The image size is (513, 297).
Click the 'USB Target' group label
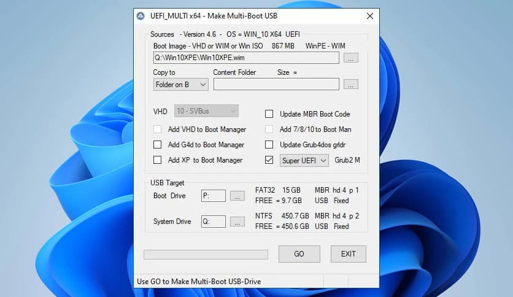tap(167, 183)
